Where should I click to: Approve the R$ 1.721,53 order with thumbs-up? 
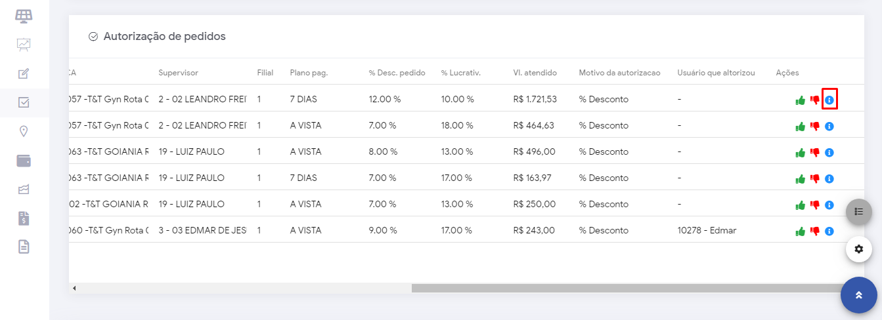pyautogui.click(x=800, y=100)
